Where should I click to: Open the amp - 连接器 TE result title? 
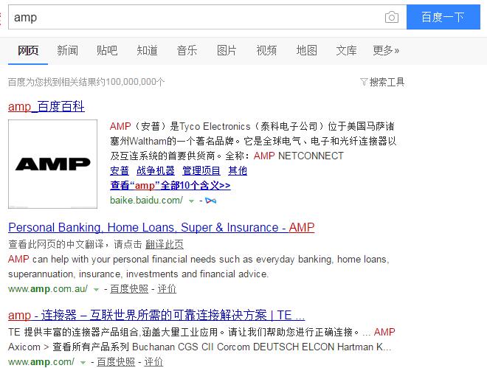click(156, 315)
